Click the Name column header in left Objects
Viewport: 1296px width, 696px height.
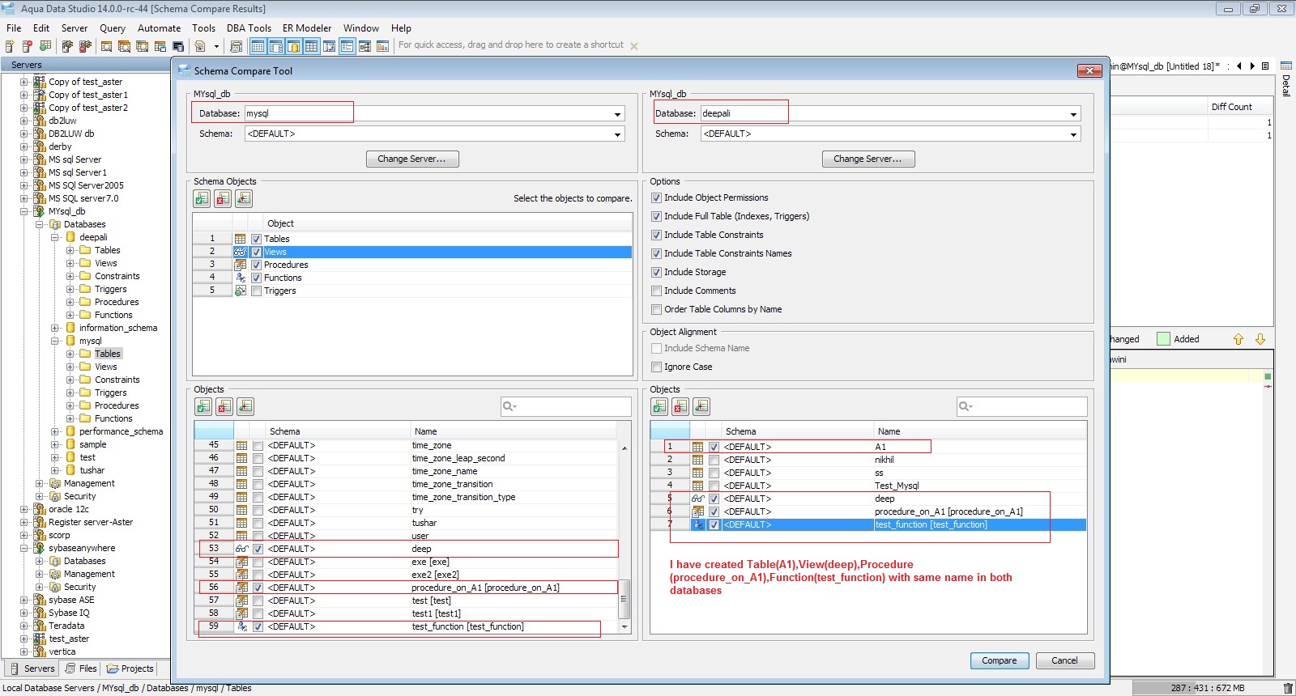514,431
